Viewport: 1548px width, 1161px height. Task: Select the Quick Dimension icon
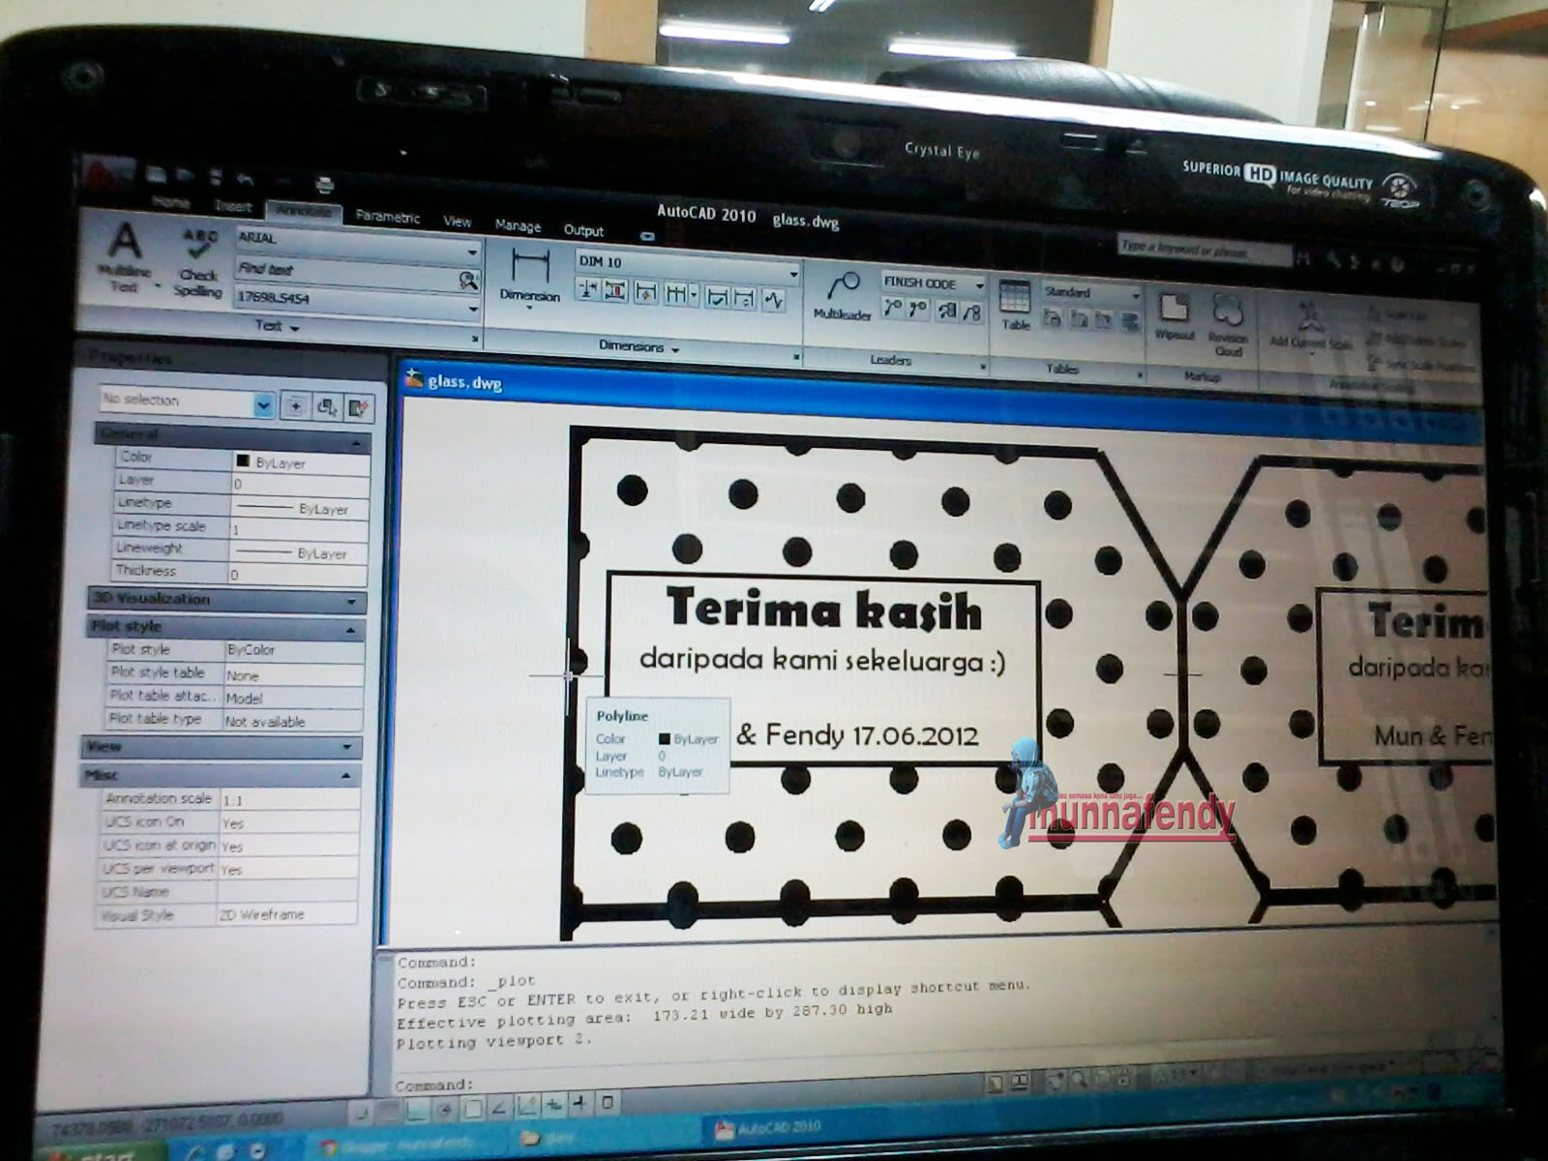[647, 292]
